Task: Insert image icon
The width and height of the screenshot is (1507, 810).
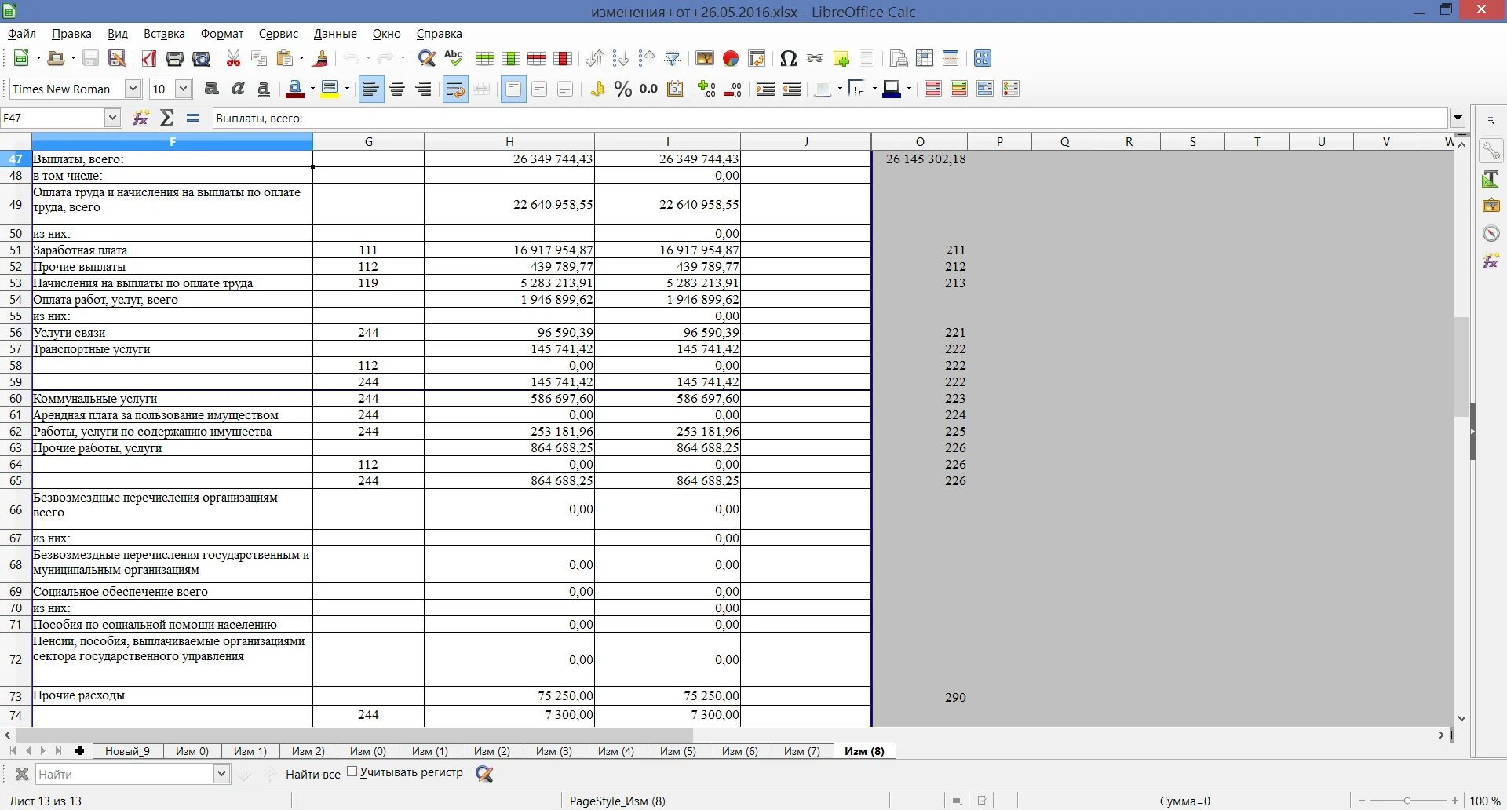Action: pyautogui.click(x=705, y=58)
